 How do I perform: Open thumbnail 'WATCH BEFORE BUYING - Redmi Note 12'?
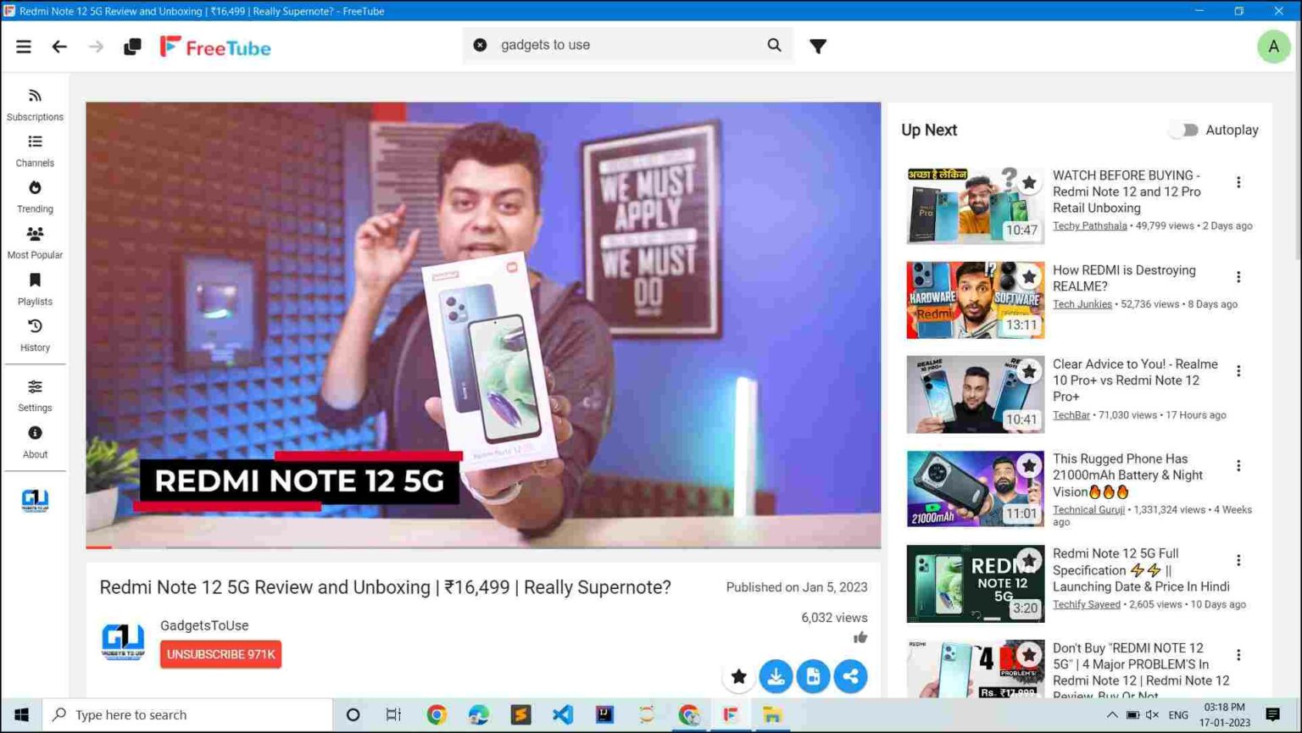pos(975,206)
